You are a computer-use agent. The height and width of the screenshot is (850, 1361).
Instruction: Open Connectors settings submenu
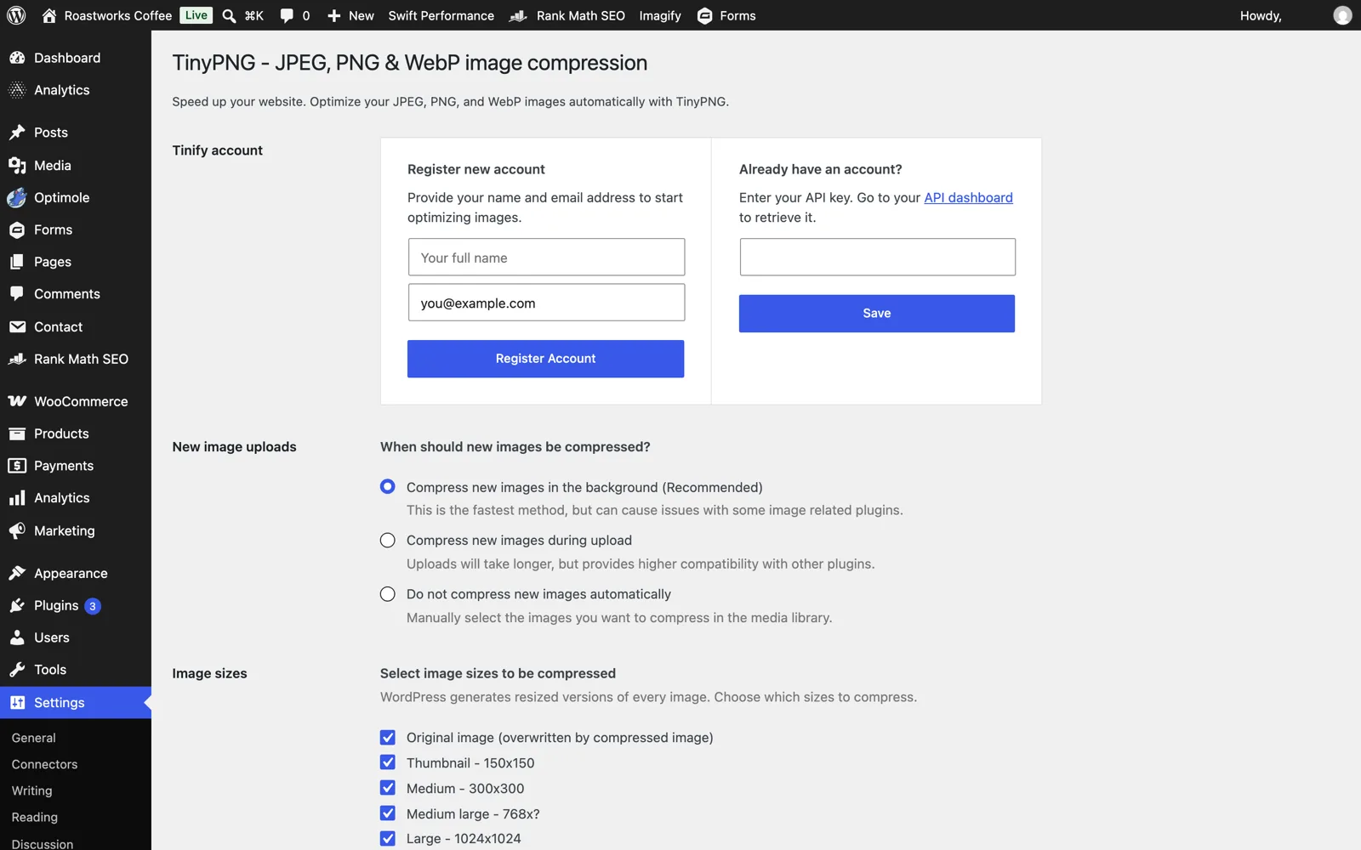pos(44,764)
